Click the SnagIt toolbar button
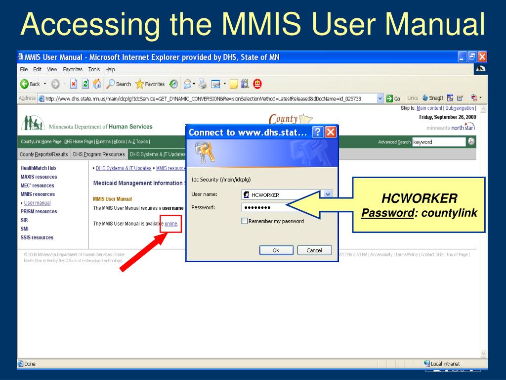 (x=433, y=98)
